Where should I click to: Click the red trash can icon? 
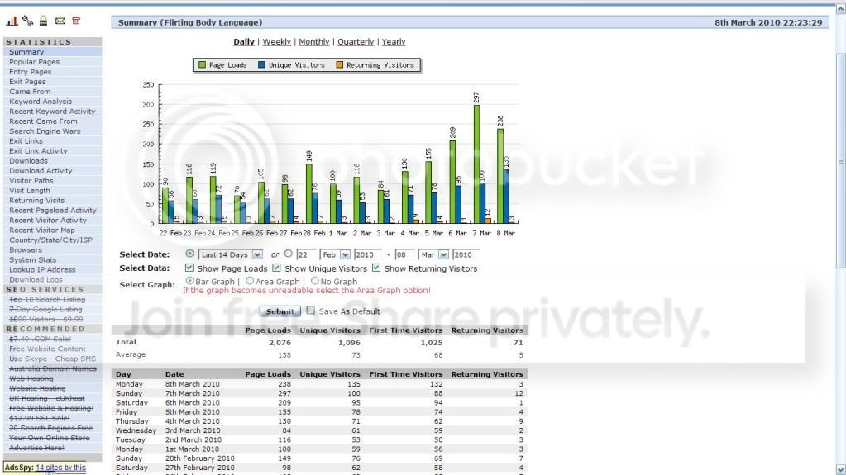pos(76,21)
